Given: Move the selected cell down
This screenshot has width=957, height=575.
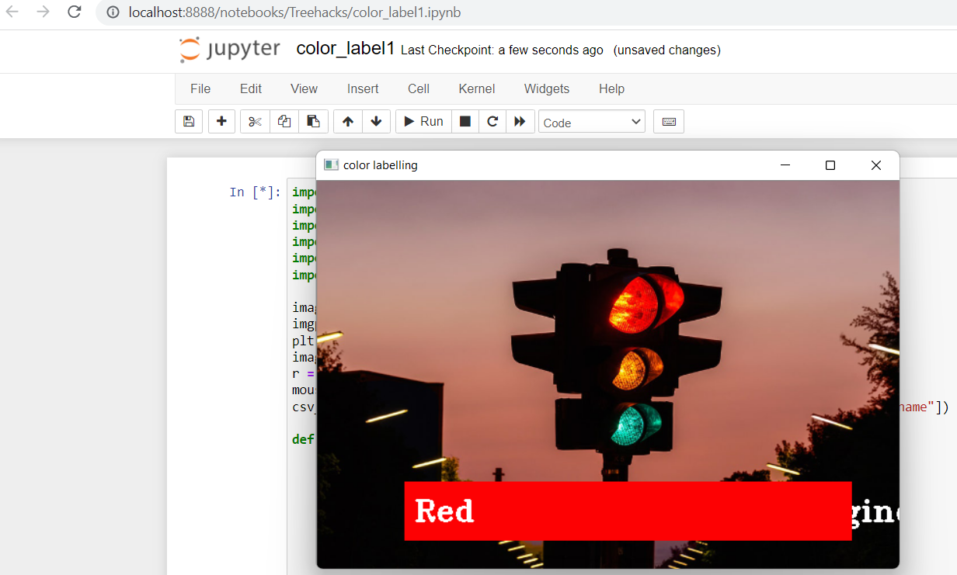Looking at the screenshot, I should [376, 121].
